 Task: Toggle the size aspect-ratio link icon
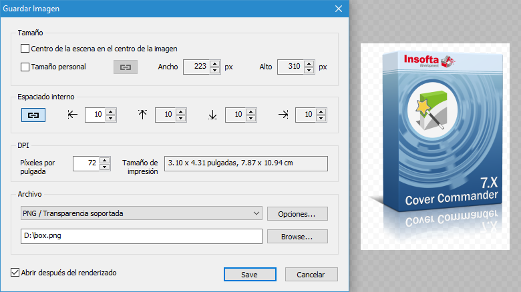[126, 67]
